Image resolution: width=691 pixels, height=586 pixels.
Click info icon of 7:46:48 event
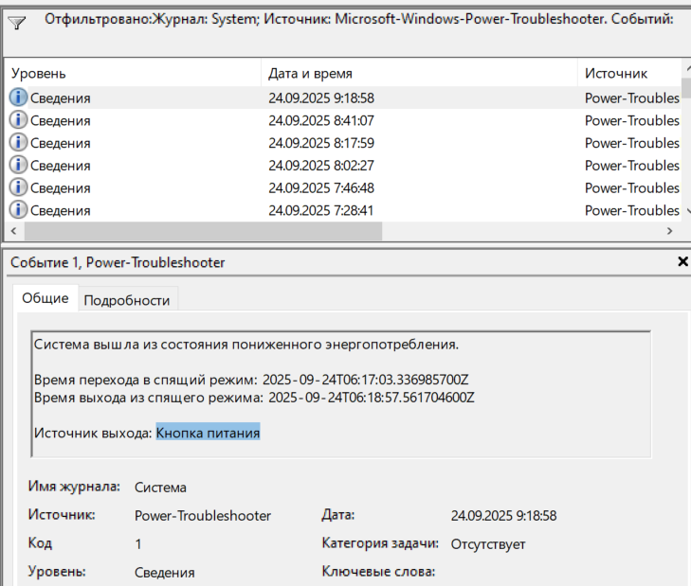pyautogui.click(x=18, y=187)
